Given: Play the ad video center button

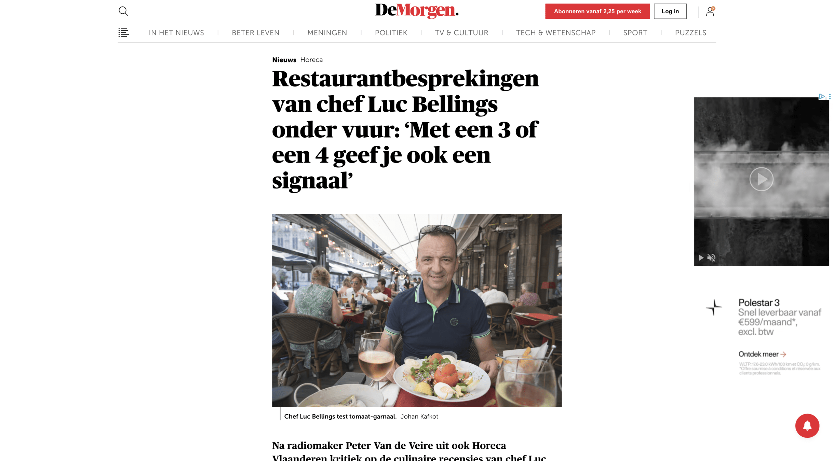Looking at the screenshot, I should [761, 179].
